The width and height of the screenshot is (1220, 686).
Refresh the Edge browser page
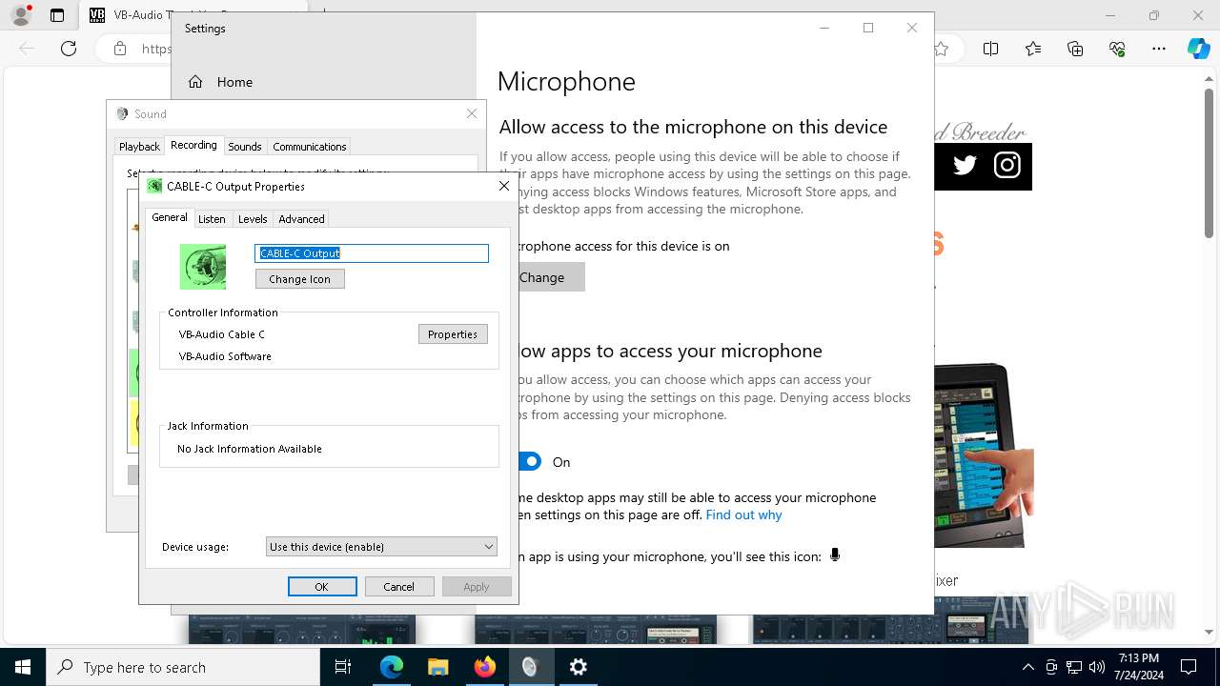click(69, 49)
